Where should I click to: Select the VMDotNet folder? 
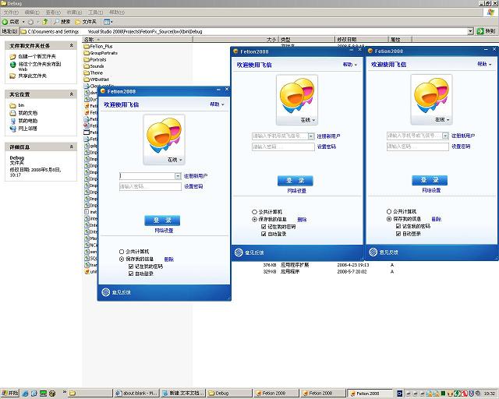pos(97,79)
